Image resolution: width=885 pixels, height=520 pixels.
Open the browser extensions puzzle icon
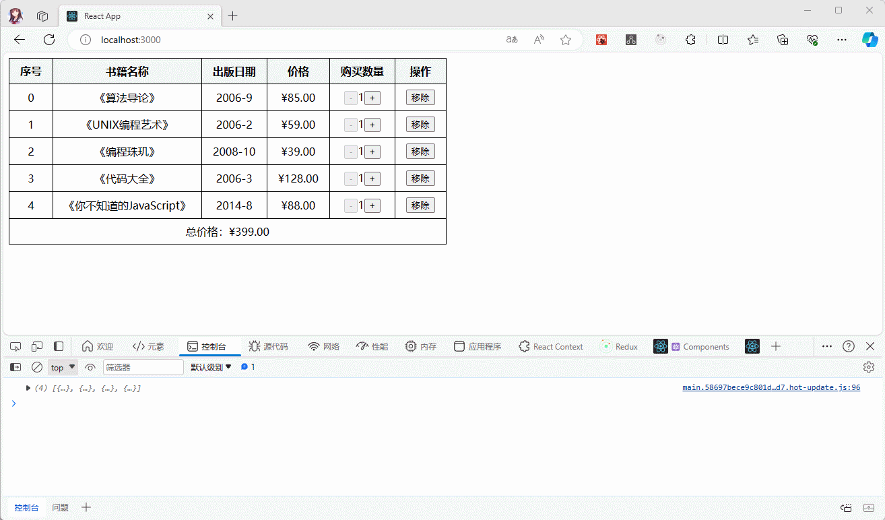point(690,40)
